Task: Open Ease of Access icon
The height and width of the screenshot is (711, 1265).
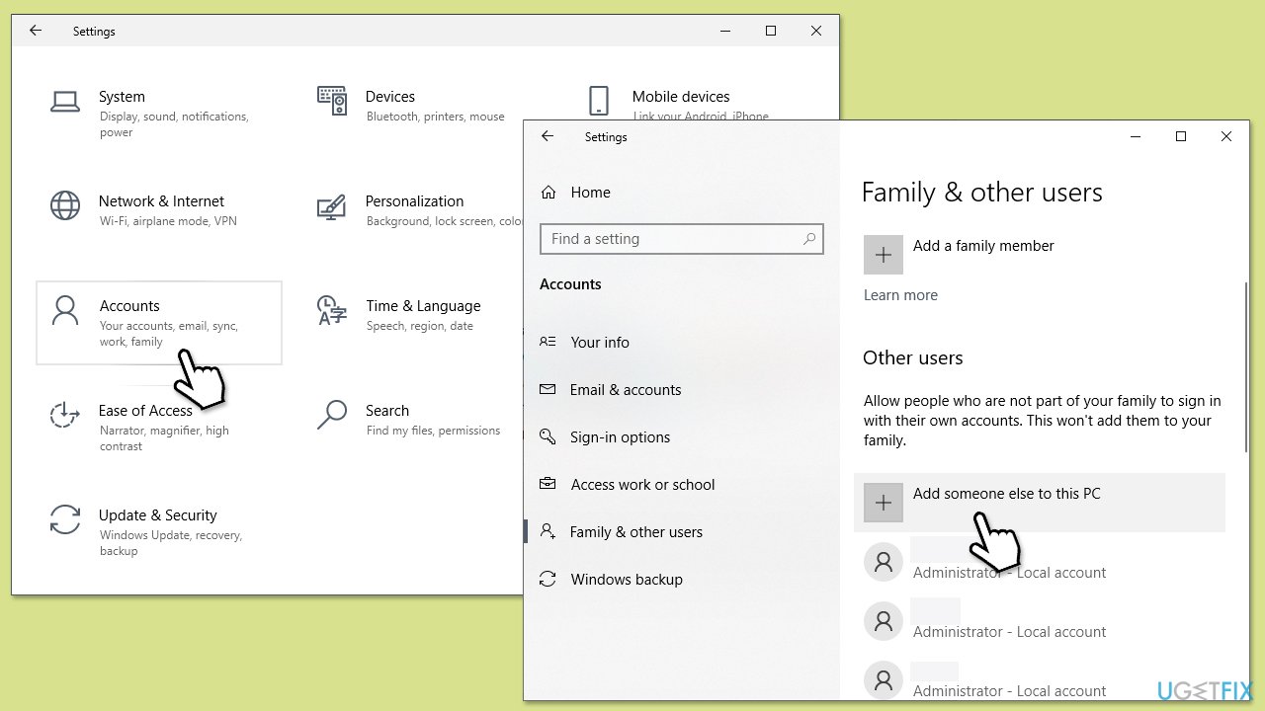Action: pyautogui.click(x=65, y=415)
